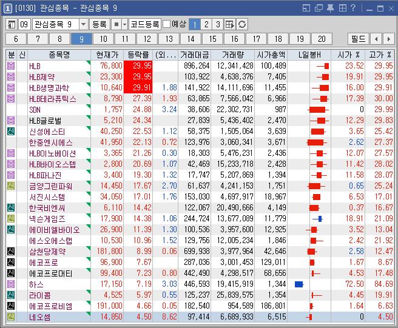Click the 종목명 column header

pos(59,55)
